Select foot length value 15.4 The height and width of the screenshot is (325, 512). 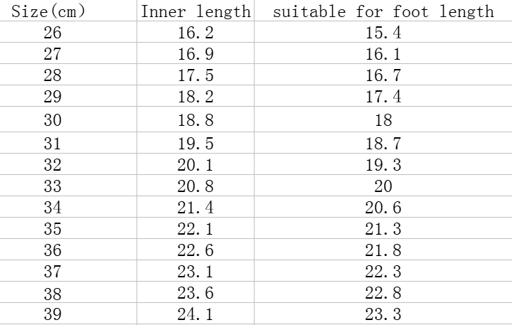coord(383,33)
